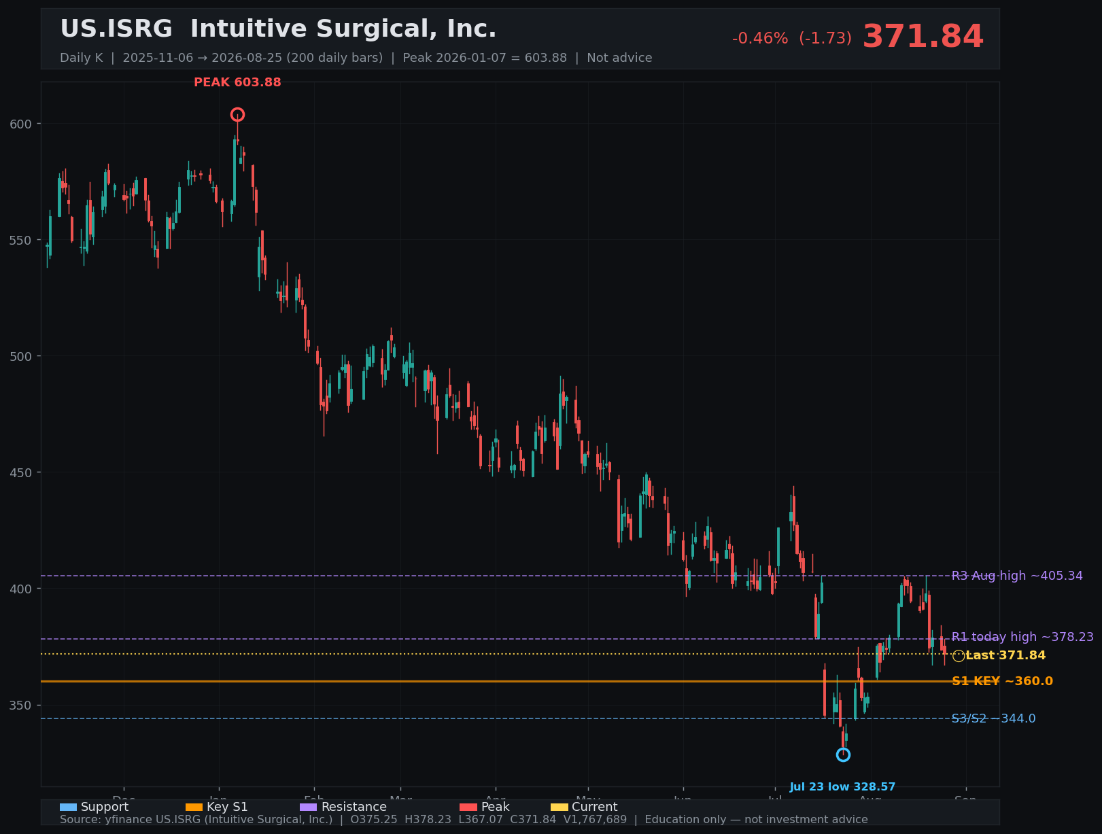Image resolution: width=1102 pixels, height=834 pixels.
Task: Click the 600 y-axis tick label
Action: pyautogui.click(x=22, y=124)
